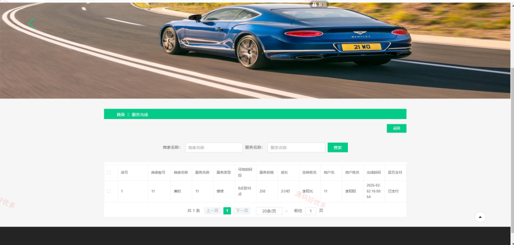
Task: Click the 技师姓名 column header
Action: [309, 172]
